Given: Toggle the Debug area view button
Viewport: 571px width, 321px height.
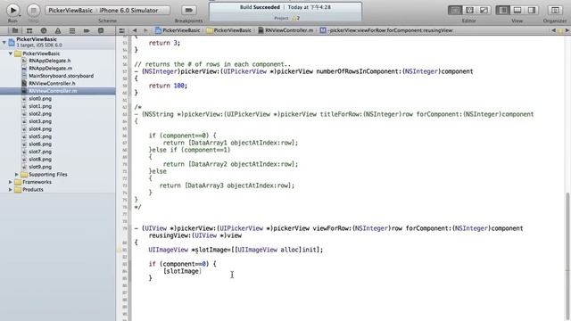Looking at the screenshot, I should point(517,10).
